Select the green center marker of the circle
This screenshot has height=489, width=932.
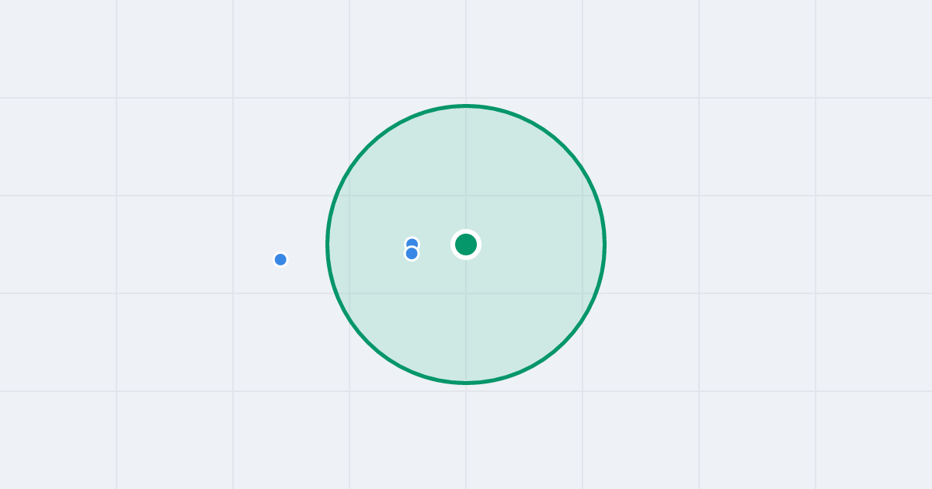coord(466,244)
